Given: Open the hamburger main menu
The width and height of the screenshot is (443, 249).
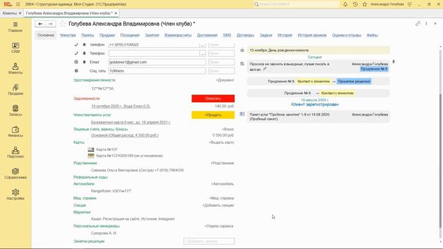Looking at the screenshot, I should pos(18,4).
